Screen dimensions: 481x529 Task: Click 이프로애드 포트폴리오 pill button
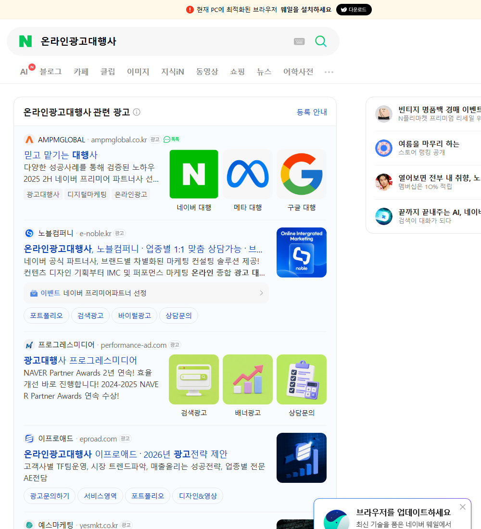click(148, 496)
